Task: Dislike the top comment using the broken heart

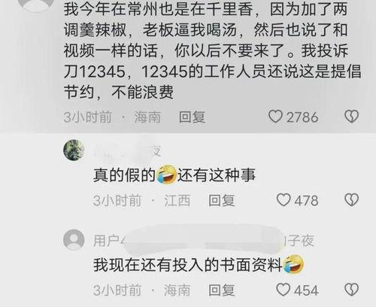Action: (351, 117)
